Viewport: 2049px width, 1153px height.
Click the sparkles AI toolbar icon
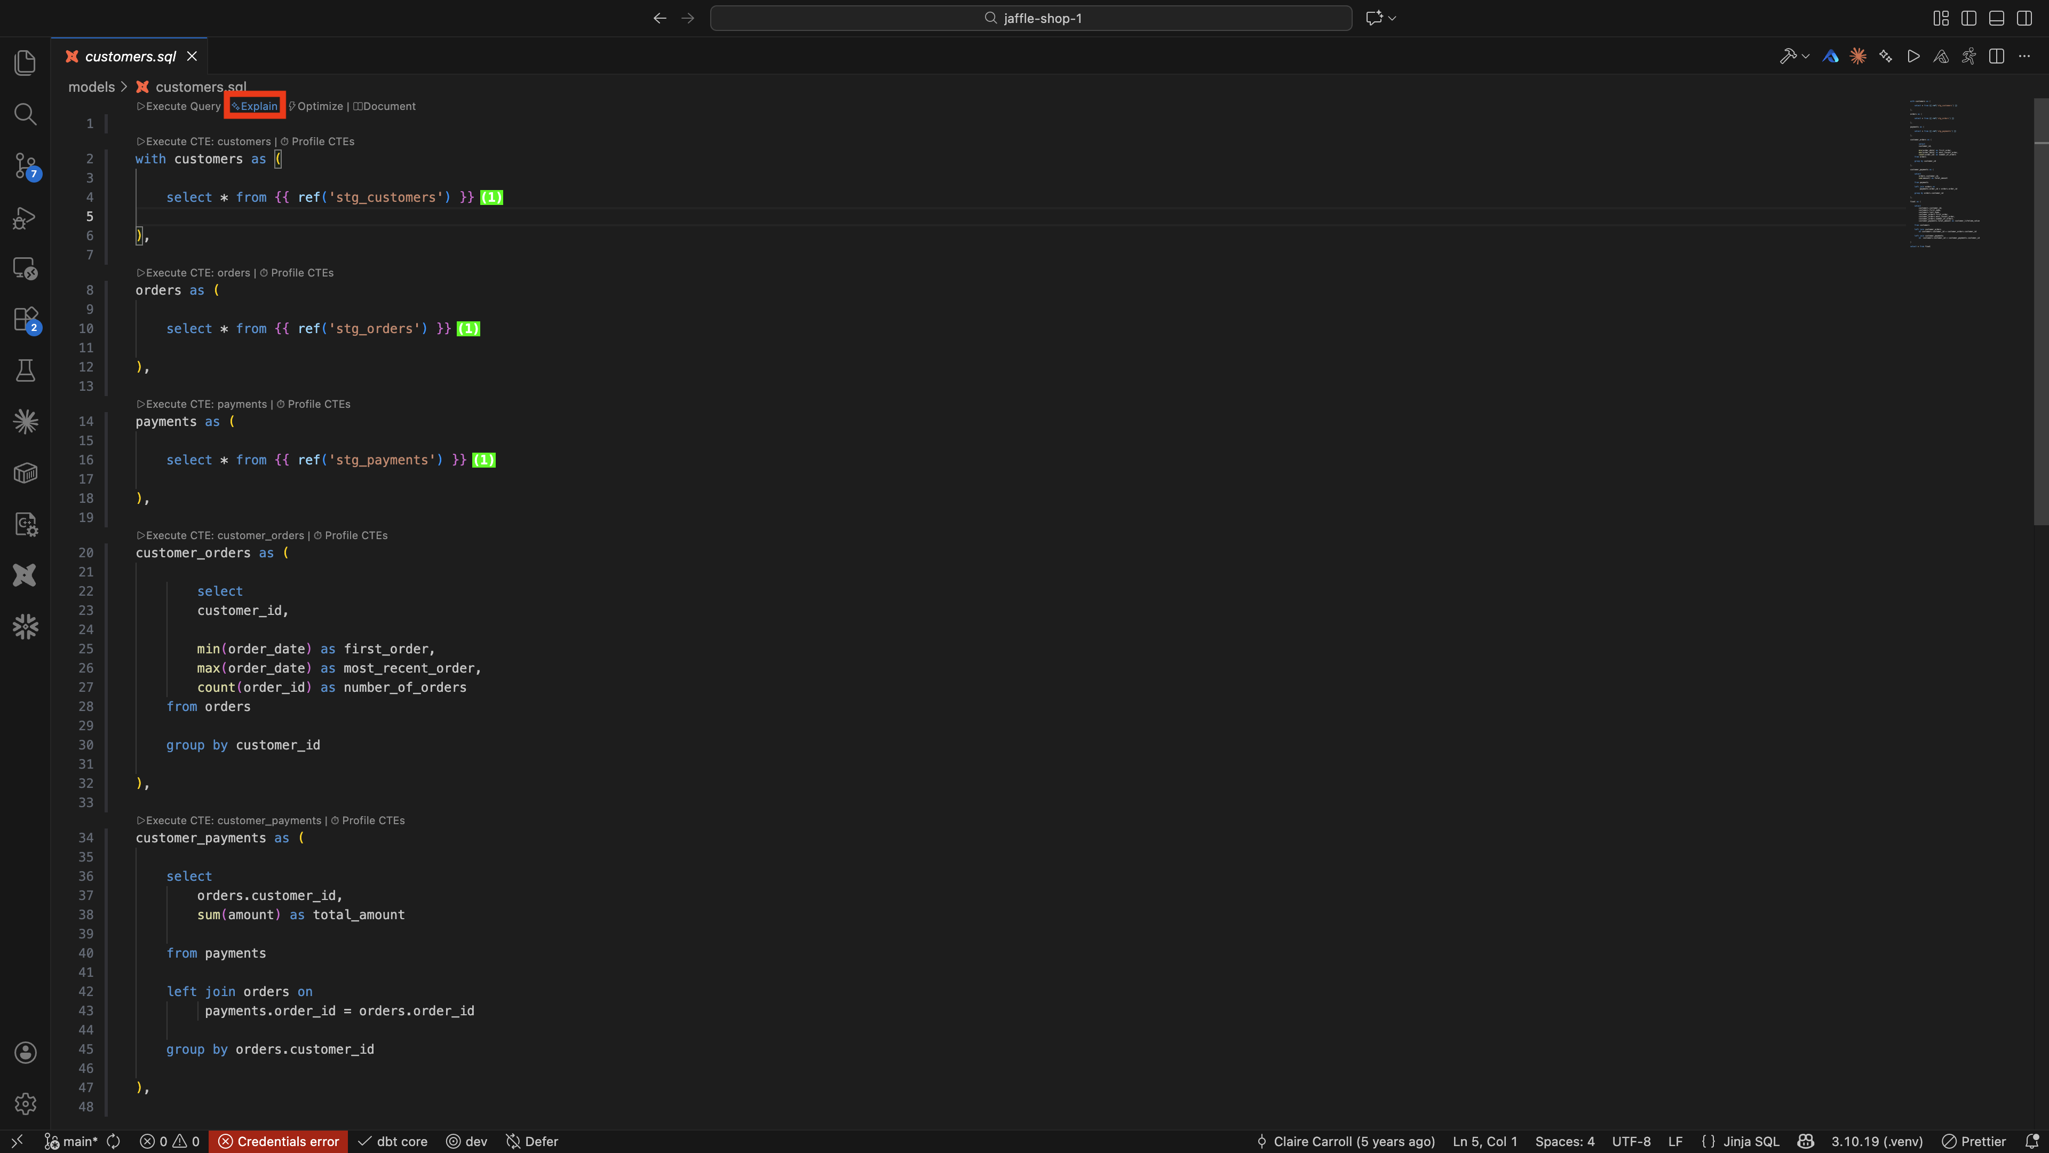[x=1886, y=57]
